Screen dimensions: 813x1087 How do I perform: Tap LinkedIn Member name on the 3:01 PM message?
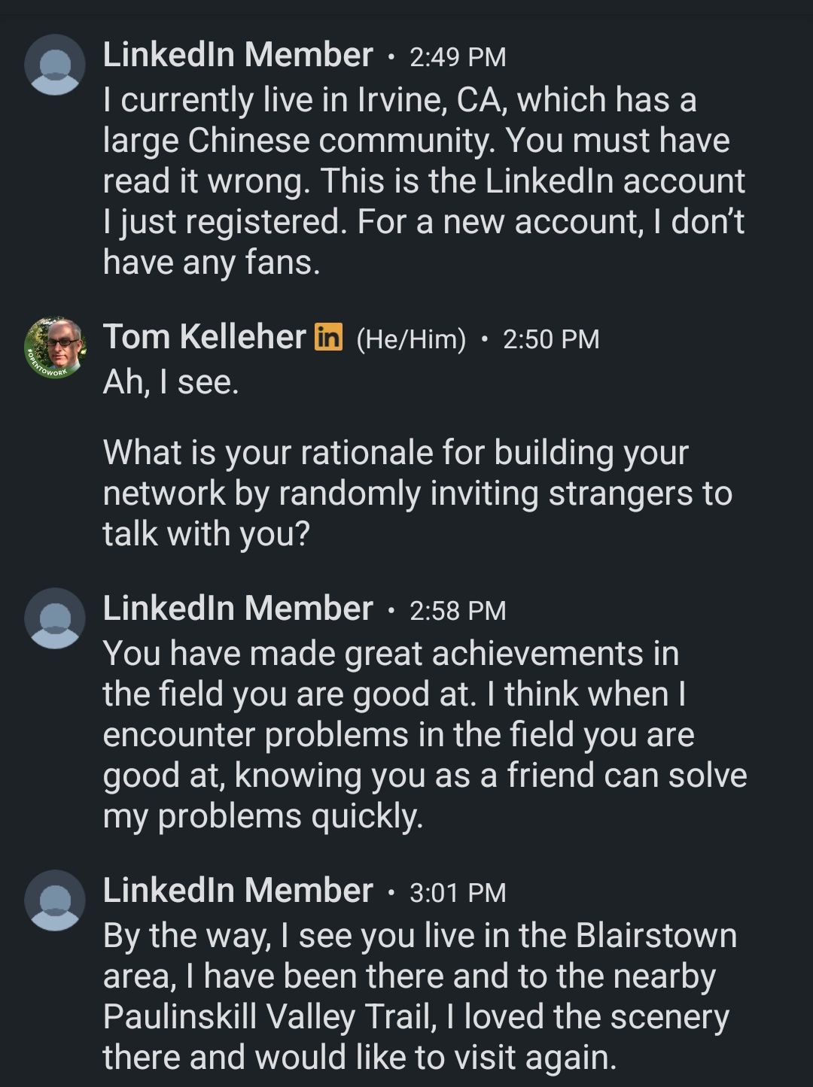[238, 891]
